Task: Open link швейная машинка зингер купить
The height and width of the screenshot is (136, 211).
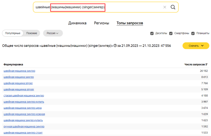Action: click(24, 102)
